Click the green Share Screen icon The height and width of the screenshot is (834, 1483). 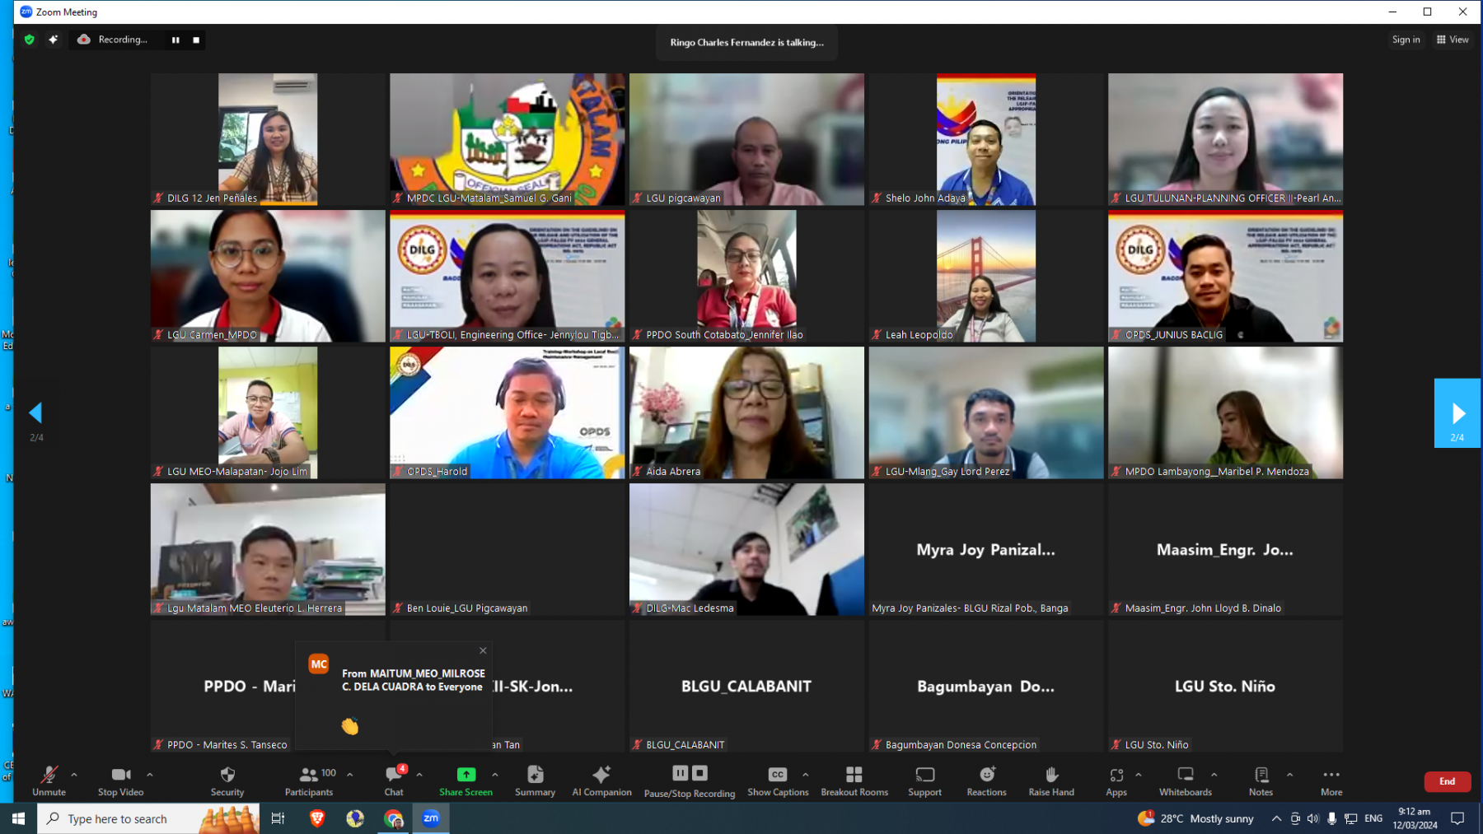pyautogui.click(x=465, y=775)
